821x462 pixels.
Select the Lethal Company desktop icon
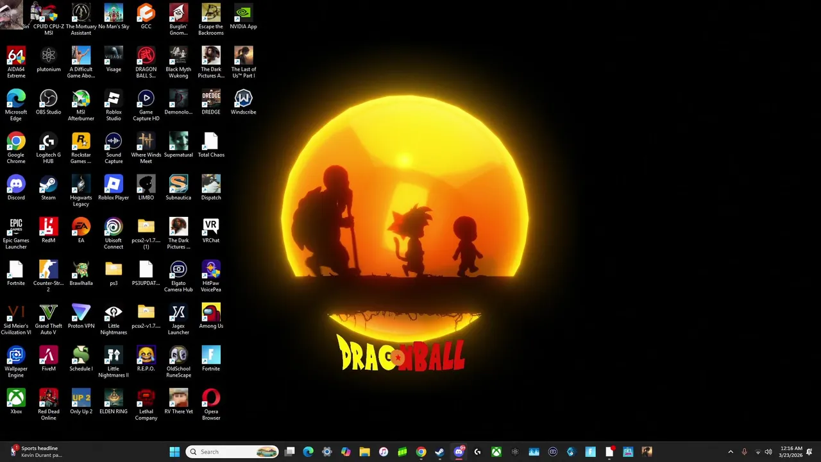(146, 405)
